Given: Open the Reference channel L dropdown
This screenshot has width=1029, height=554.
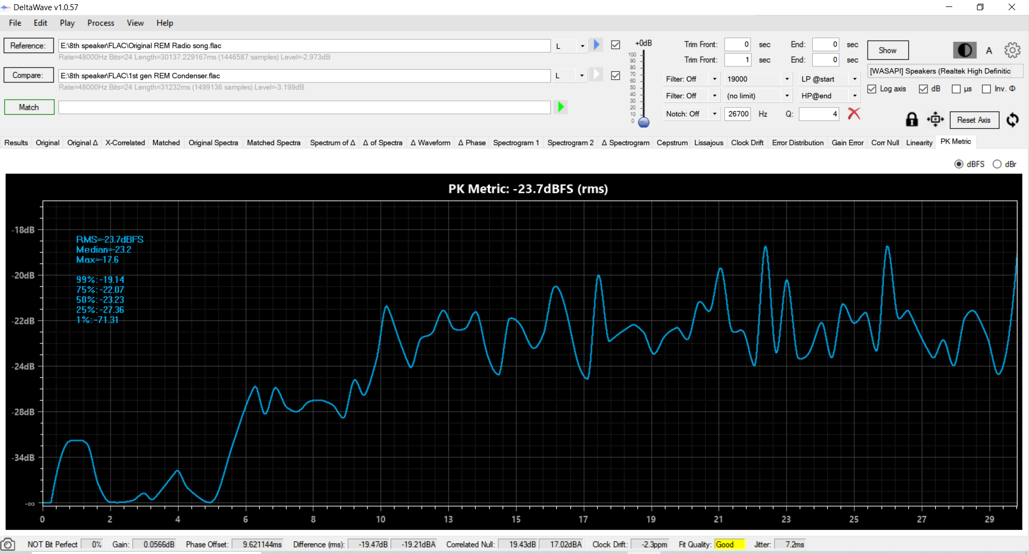Looking at the screenshot, I should [571, 46].
